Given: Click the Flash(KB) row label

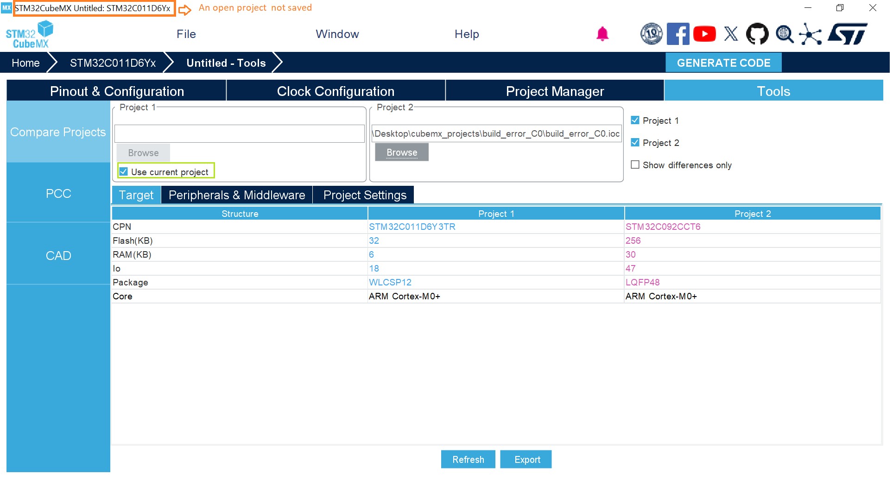Looking at the screenshot, I should click(133, 240).
